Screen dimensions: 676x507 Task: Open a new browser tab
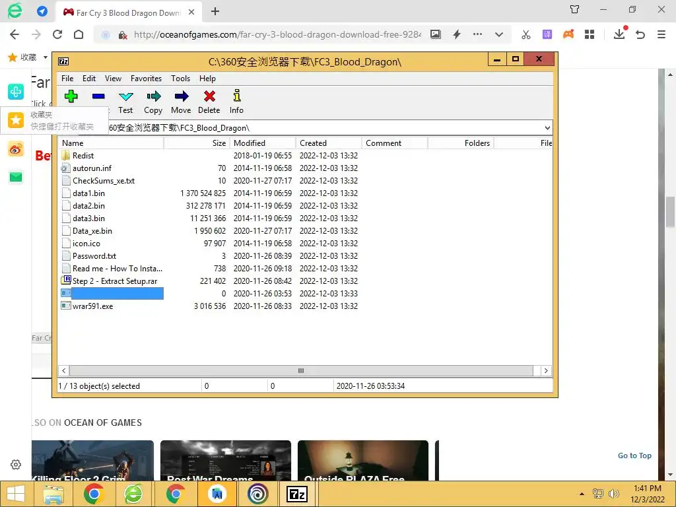point(215,12)
